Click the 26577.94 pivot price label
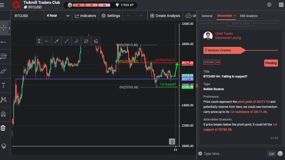 click(187, 79)
